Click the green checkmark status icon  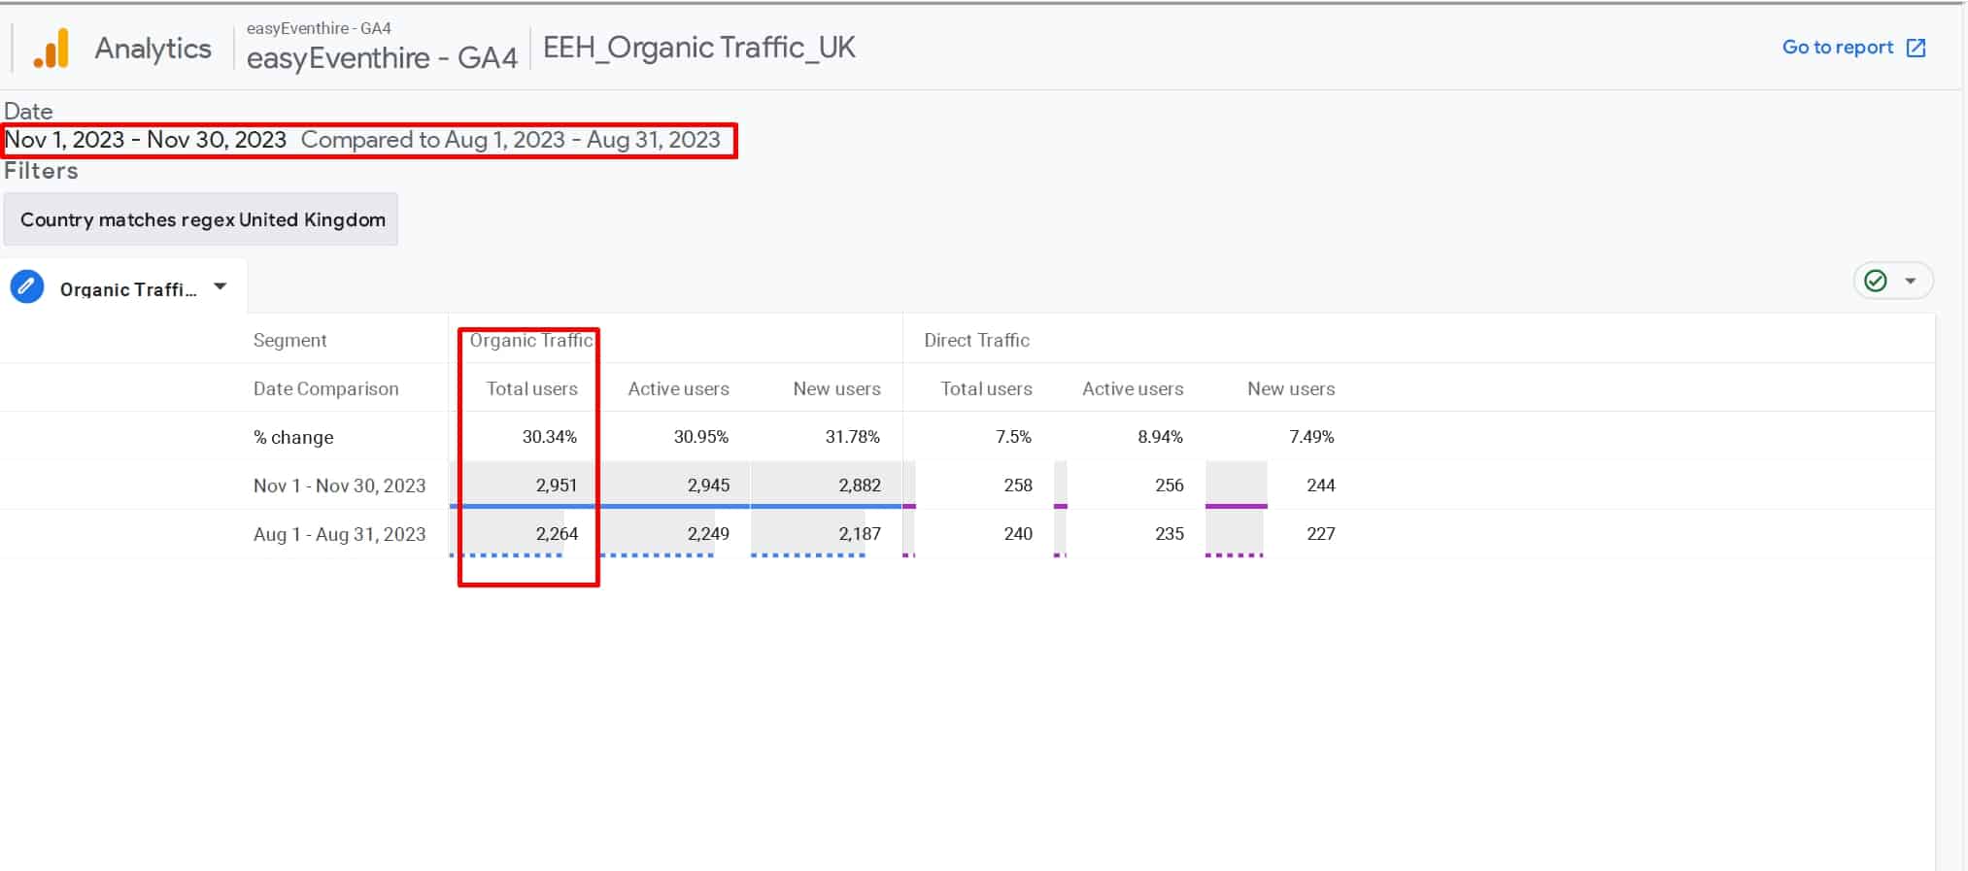pos(1876,281)
